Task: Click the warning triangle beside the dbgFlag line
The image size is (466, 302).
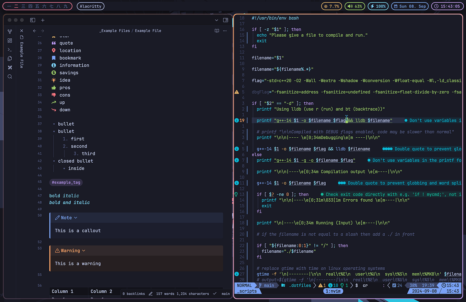Action: [236, 91]
